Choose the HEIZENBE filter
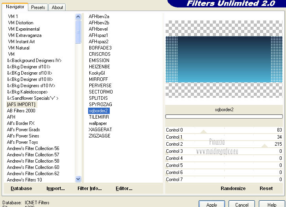Viewport: 286px width, 207px height. point(100,67)
